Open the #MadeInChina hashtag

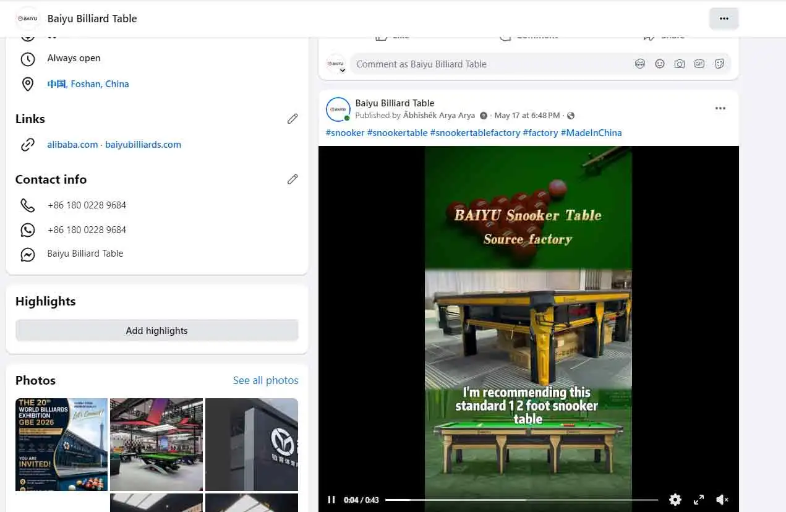coord(591,133)
